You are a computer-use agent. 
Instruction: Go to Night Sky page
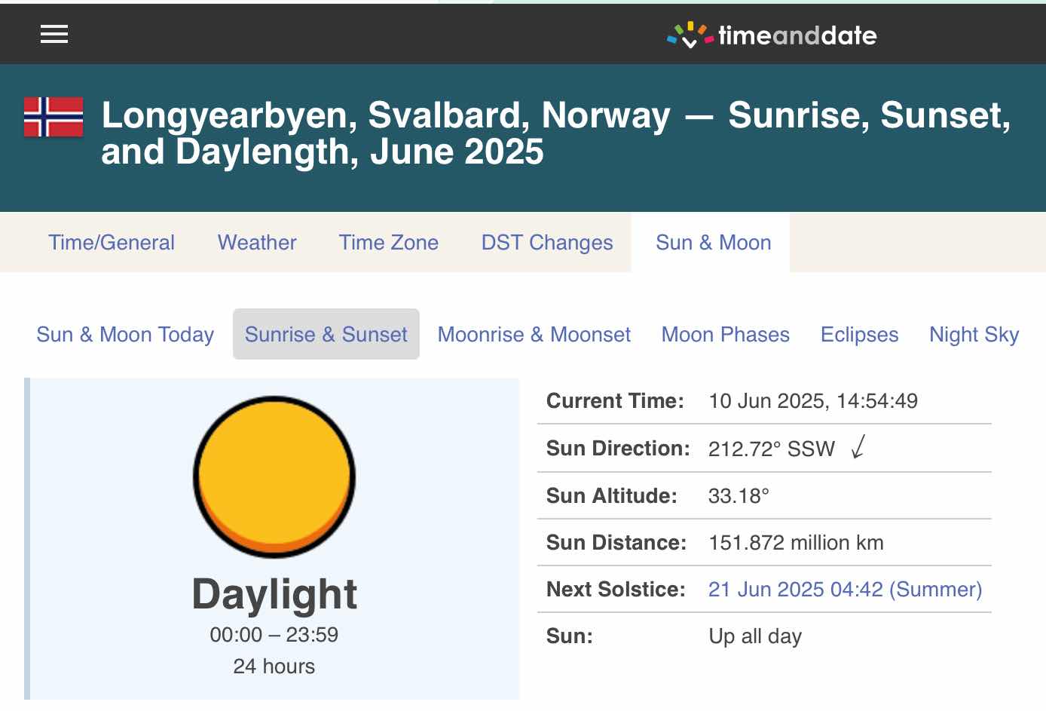974,335
